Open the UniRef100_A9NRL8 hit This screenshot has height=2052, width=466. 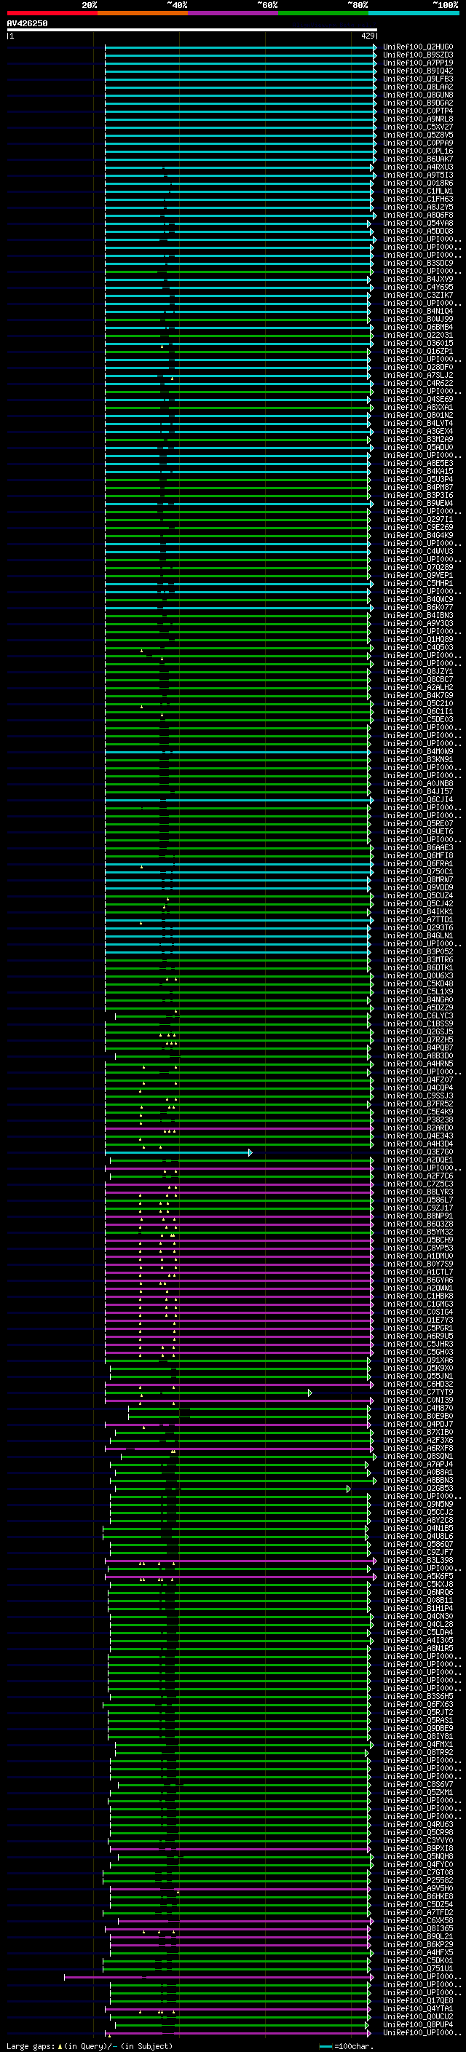tap(417, 119)
